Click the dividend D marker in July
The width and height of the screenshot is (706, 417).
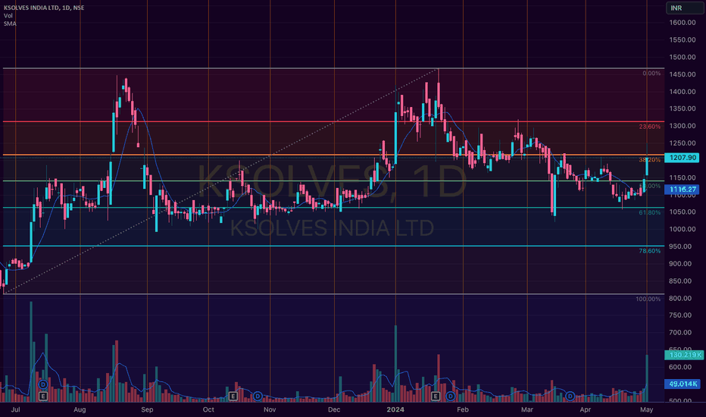coord(42,384)
